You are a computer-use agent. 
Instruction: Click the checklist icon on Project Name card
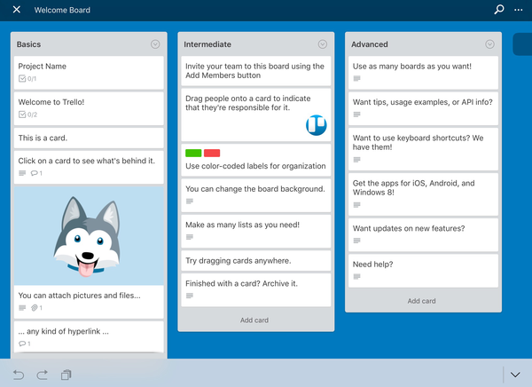coord(22,78)
